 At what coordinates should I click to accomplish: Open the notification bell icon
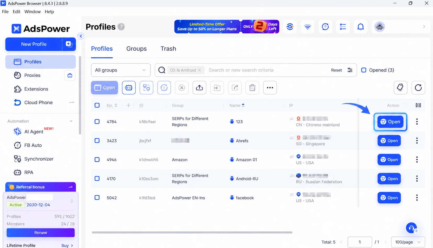(361, 27)
